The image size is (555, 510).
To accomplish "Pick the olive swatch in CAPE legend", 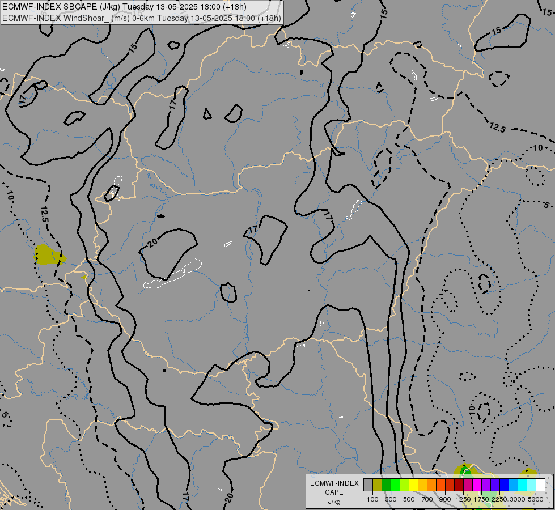I will coord(378,485).
